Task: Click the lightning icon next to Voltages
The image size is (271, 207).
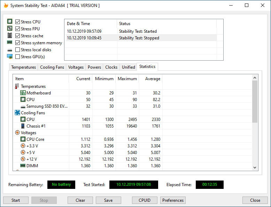Action: (17, 133)
